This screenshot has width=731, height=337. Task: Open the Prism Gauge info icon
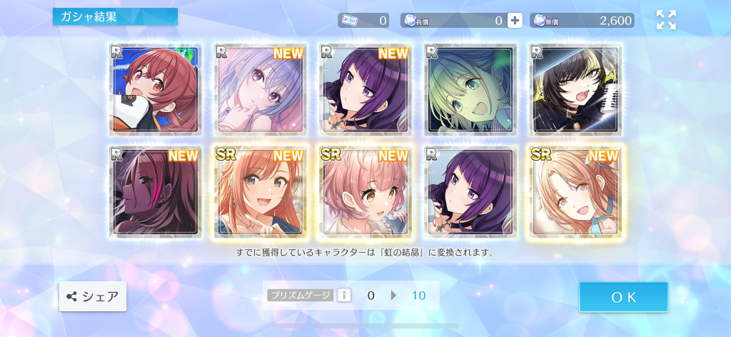coord(344,295)
